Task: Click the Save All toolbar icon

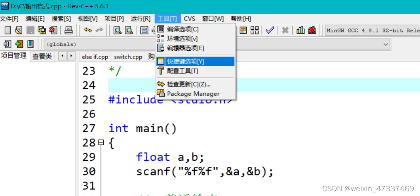Action: pyautogui.click(x=42, y=30)
